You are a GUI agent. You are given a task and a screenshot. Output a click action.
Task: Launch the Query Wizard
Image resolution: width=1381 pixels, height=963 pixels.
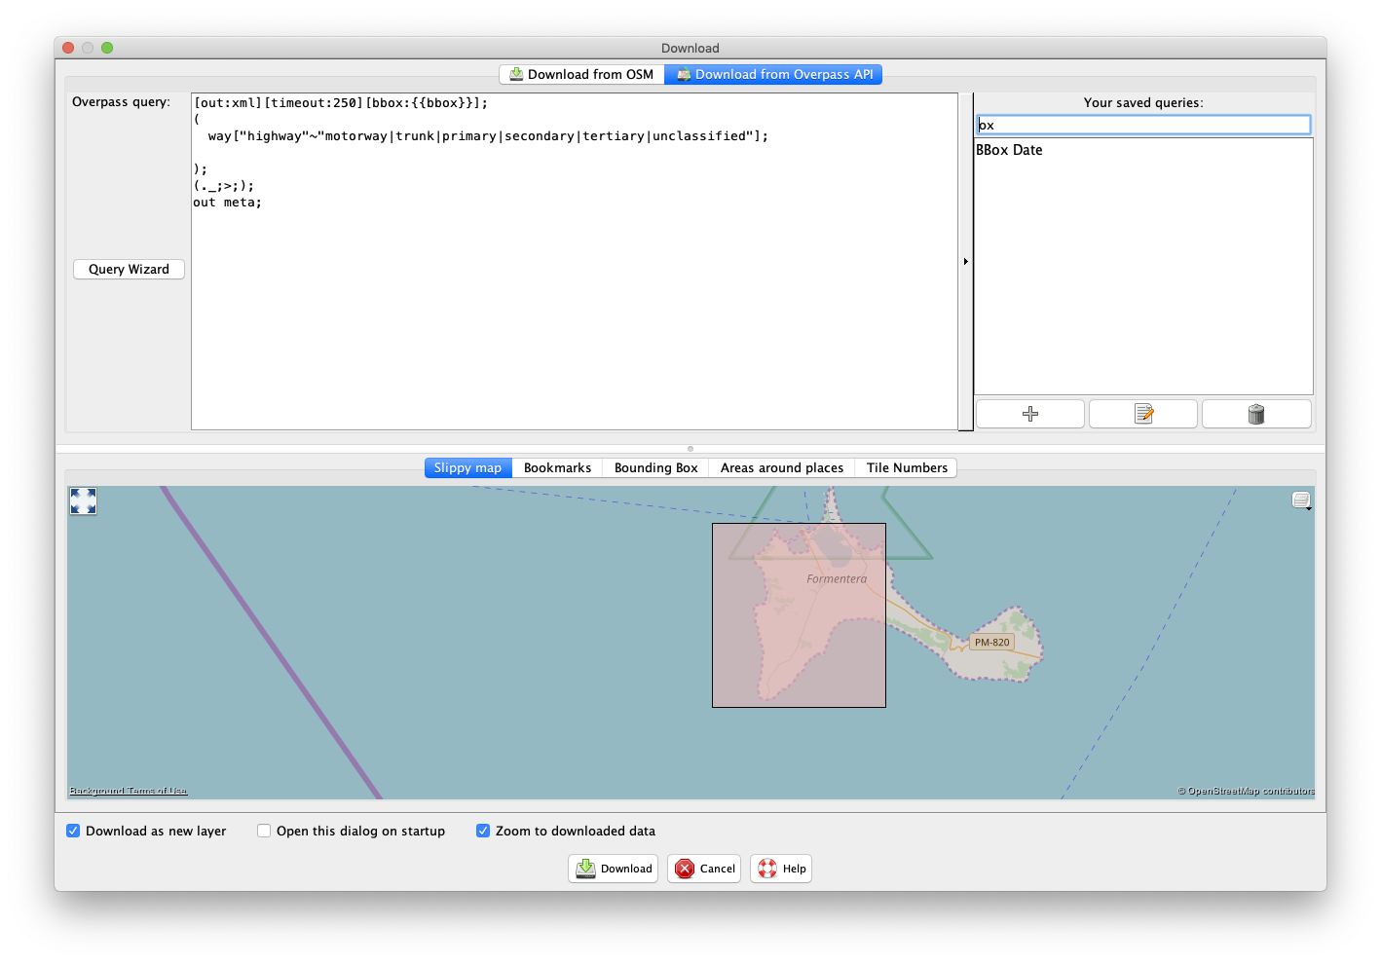[x=129, y=270]
